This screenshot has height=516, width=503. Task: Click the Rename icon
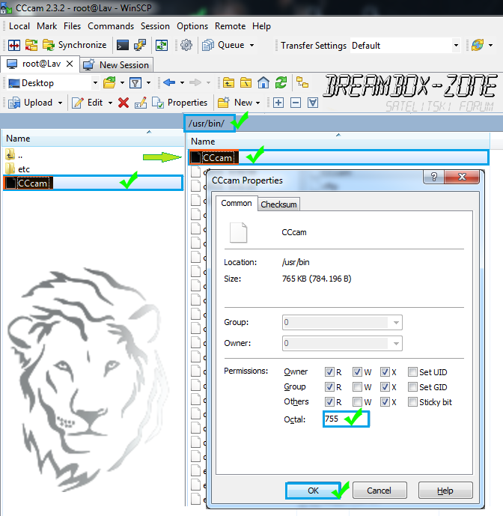(141, 103)
